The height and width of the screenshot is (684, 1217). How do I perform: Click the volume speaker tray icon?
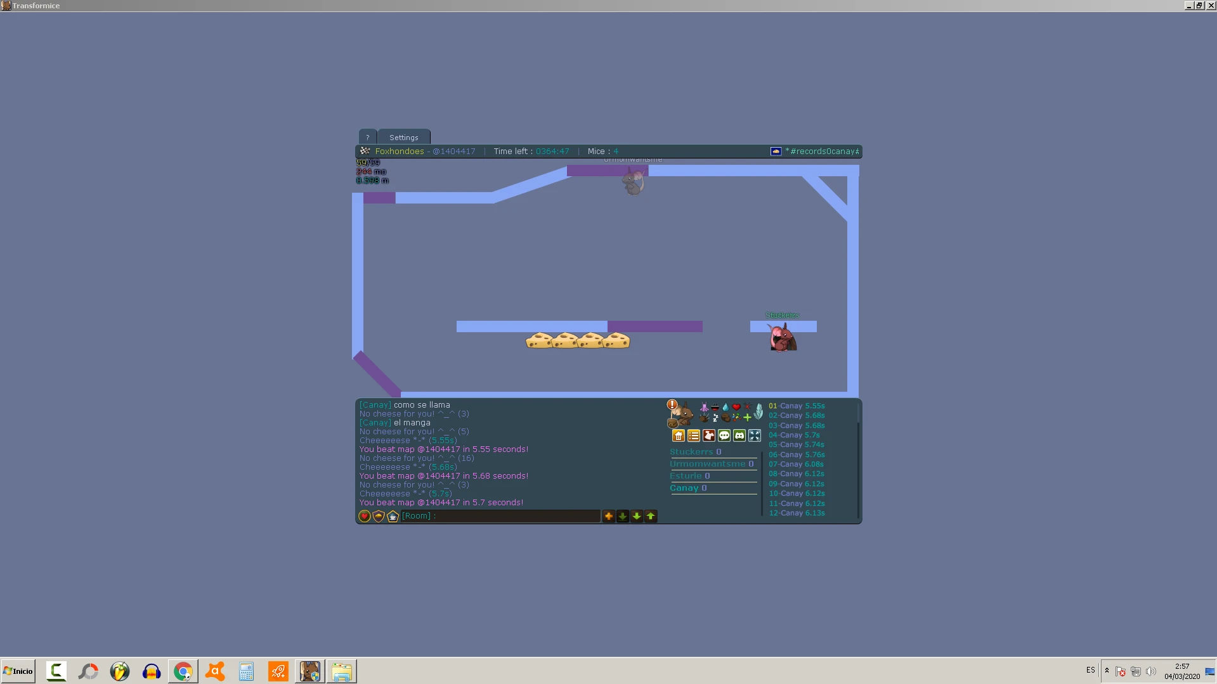click(x=1151, y=671)
